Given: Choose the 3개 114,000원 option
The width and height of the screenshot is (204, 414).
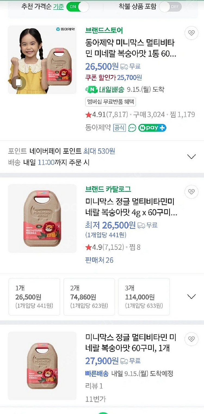Looking at the screenshot, I should tap(144, 297).
